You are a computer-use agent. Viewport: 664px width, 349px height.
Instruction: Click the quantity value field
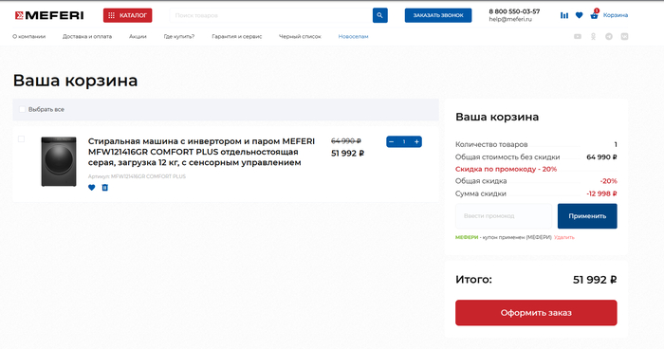point(404,141)
